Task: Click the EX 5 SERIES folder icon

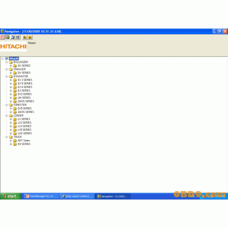Action: (15, 84)
